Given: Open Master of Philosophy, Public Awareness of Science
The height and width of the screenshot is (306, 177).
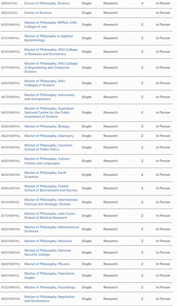Looking at the screenshot, I should (x=49, y=112).
